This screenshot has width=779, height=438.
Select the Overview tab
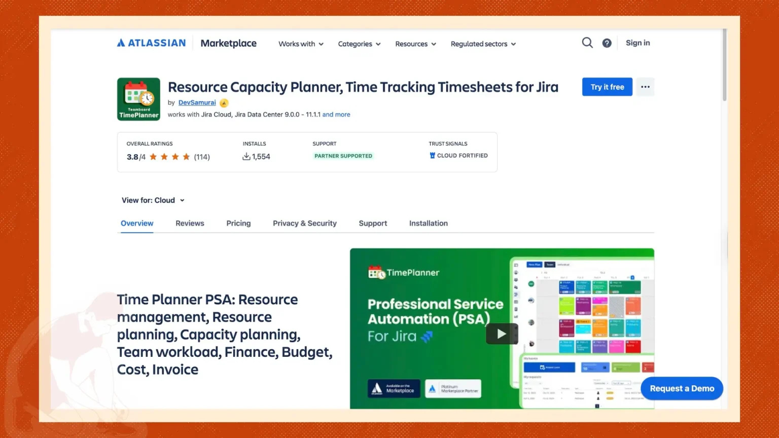point(137,223)
